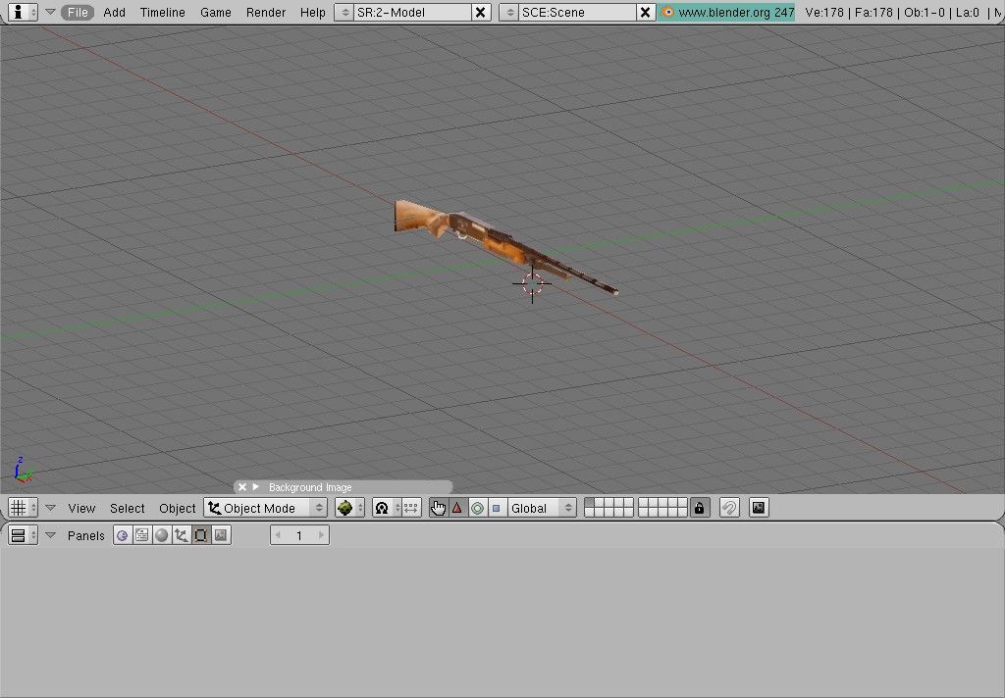Open the Render menu
1005x698 pixels.
pos(266,13)
